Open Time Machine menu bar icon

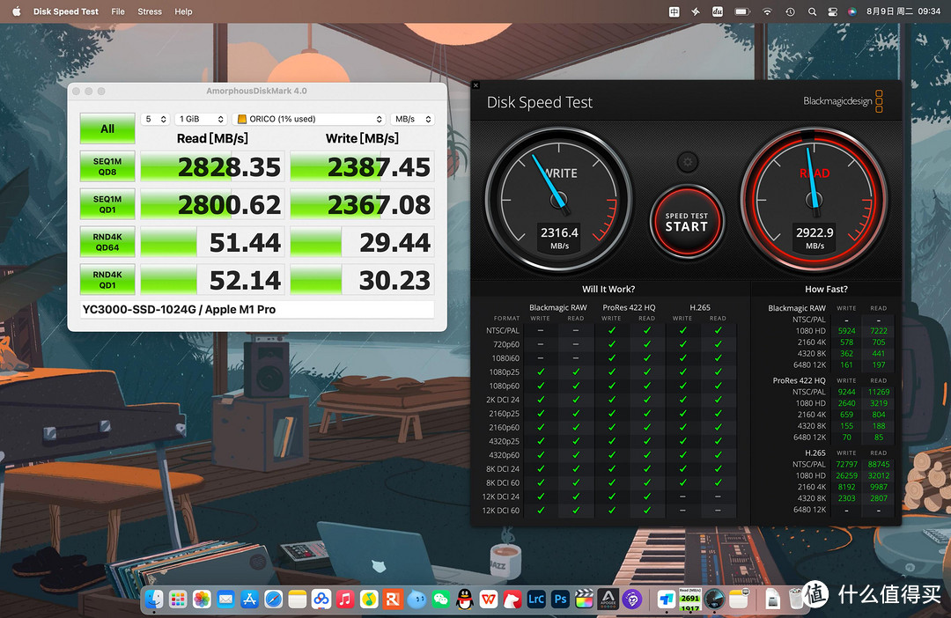tap(790, 11)
